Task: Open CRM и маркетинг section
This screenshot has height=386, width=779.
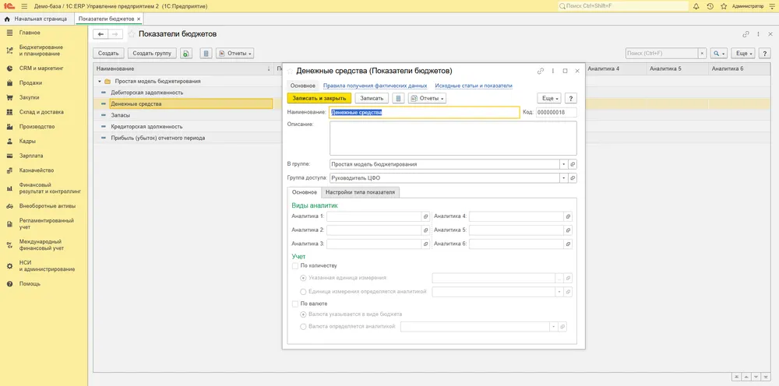Action: (x=41, y=68)
